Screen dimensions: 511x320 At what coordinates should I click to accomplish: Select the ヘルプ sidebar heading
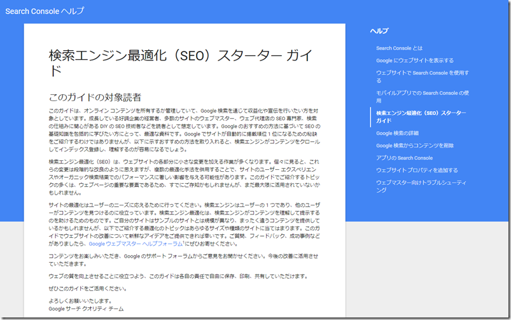point(379,31)
